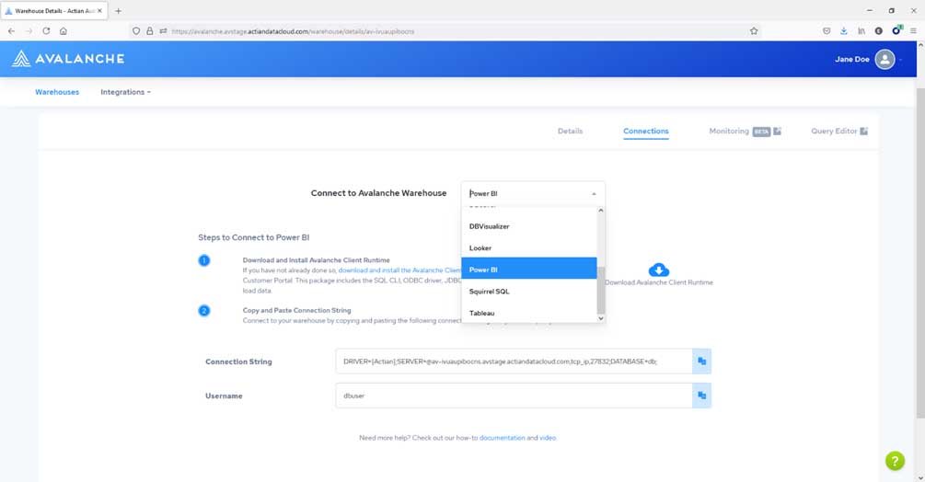Select Power BI option in list
Viewport: 925px width, 482px height.
point(528,270)
